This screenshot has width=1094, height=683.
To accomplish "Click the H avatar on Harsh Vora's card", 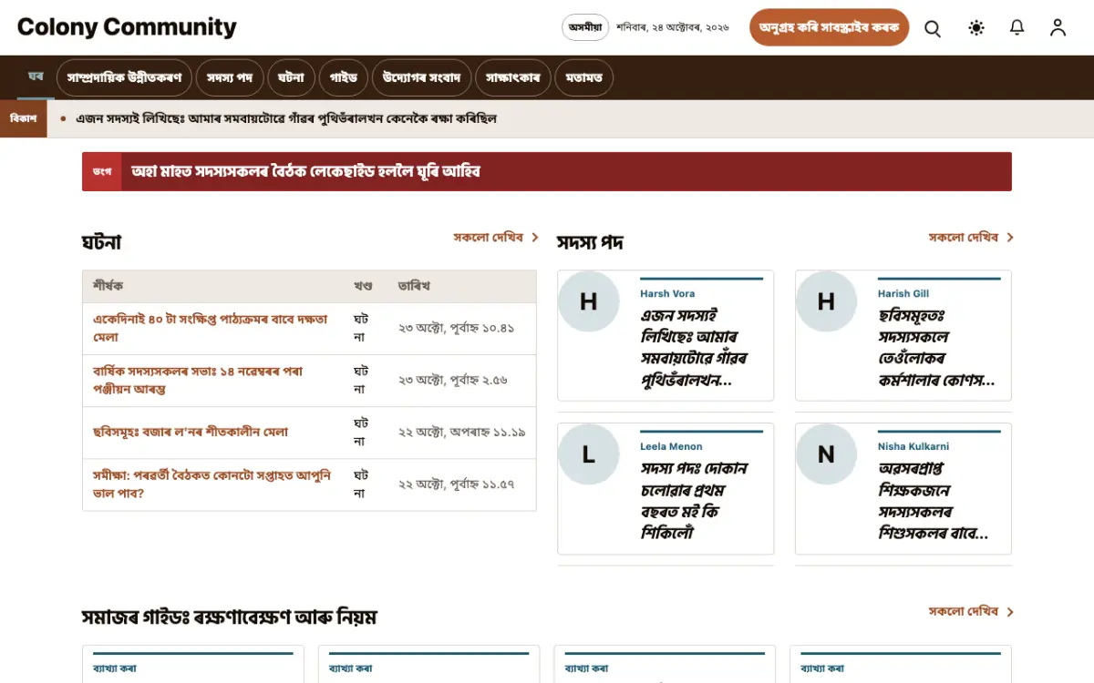I will click(588, 301).
